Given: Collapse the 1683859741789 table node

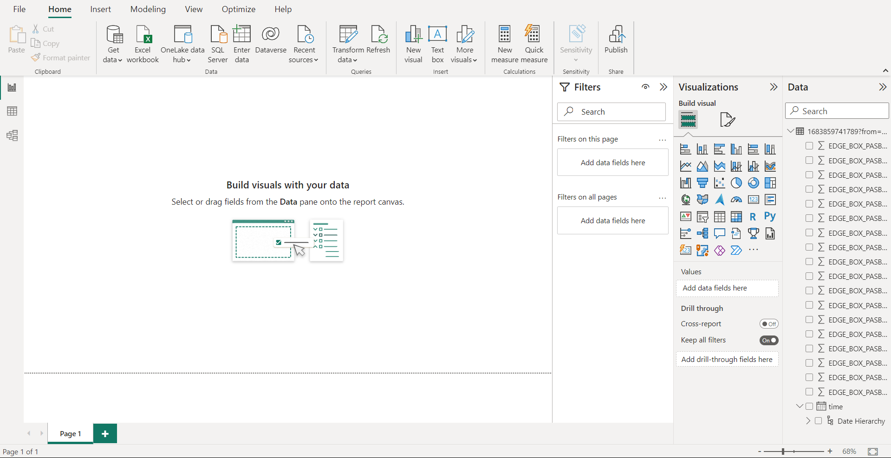Looking at the screenshot, I should click(791, 131).
